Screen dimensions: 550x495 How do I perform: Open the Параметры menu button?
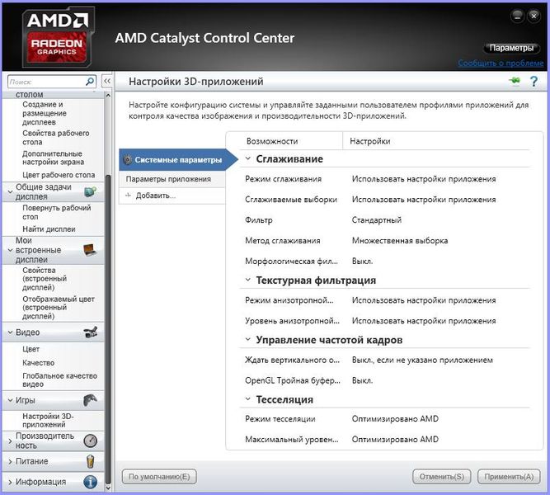511,48
